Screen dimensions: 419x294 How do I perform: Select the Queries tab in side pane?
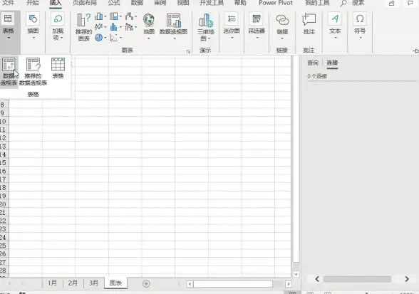[313, 63]
